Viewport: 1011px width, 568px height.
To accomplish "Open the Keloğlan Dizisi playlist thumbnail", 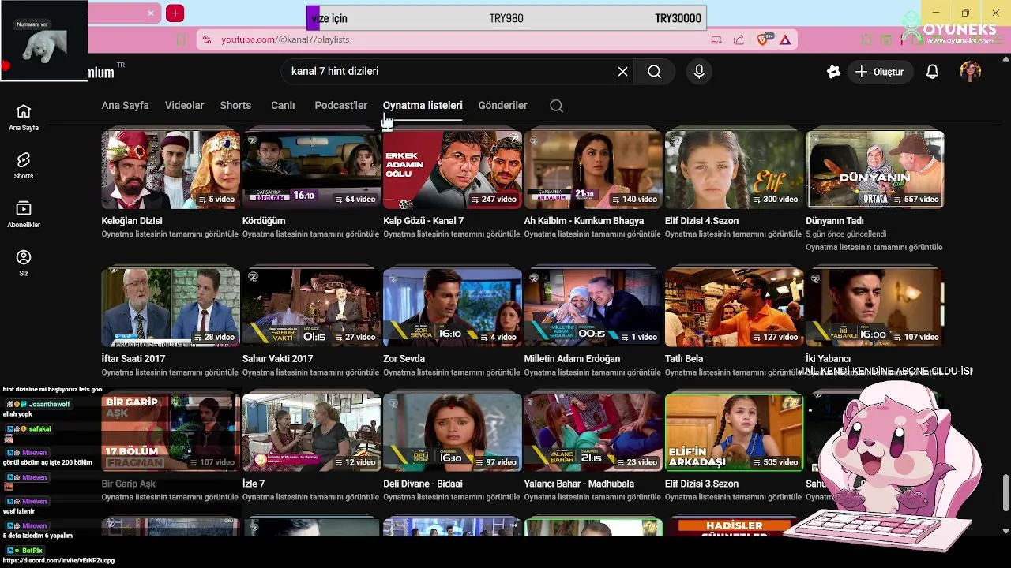I will click(171, 169).
